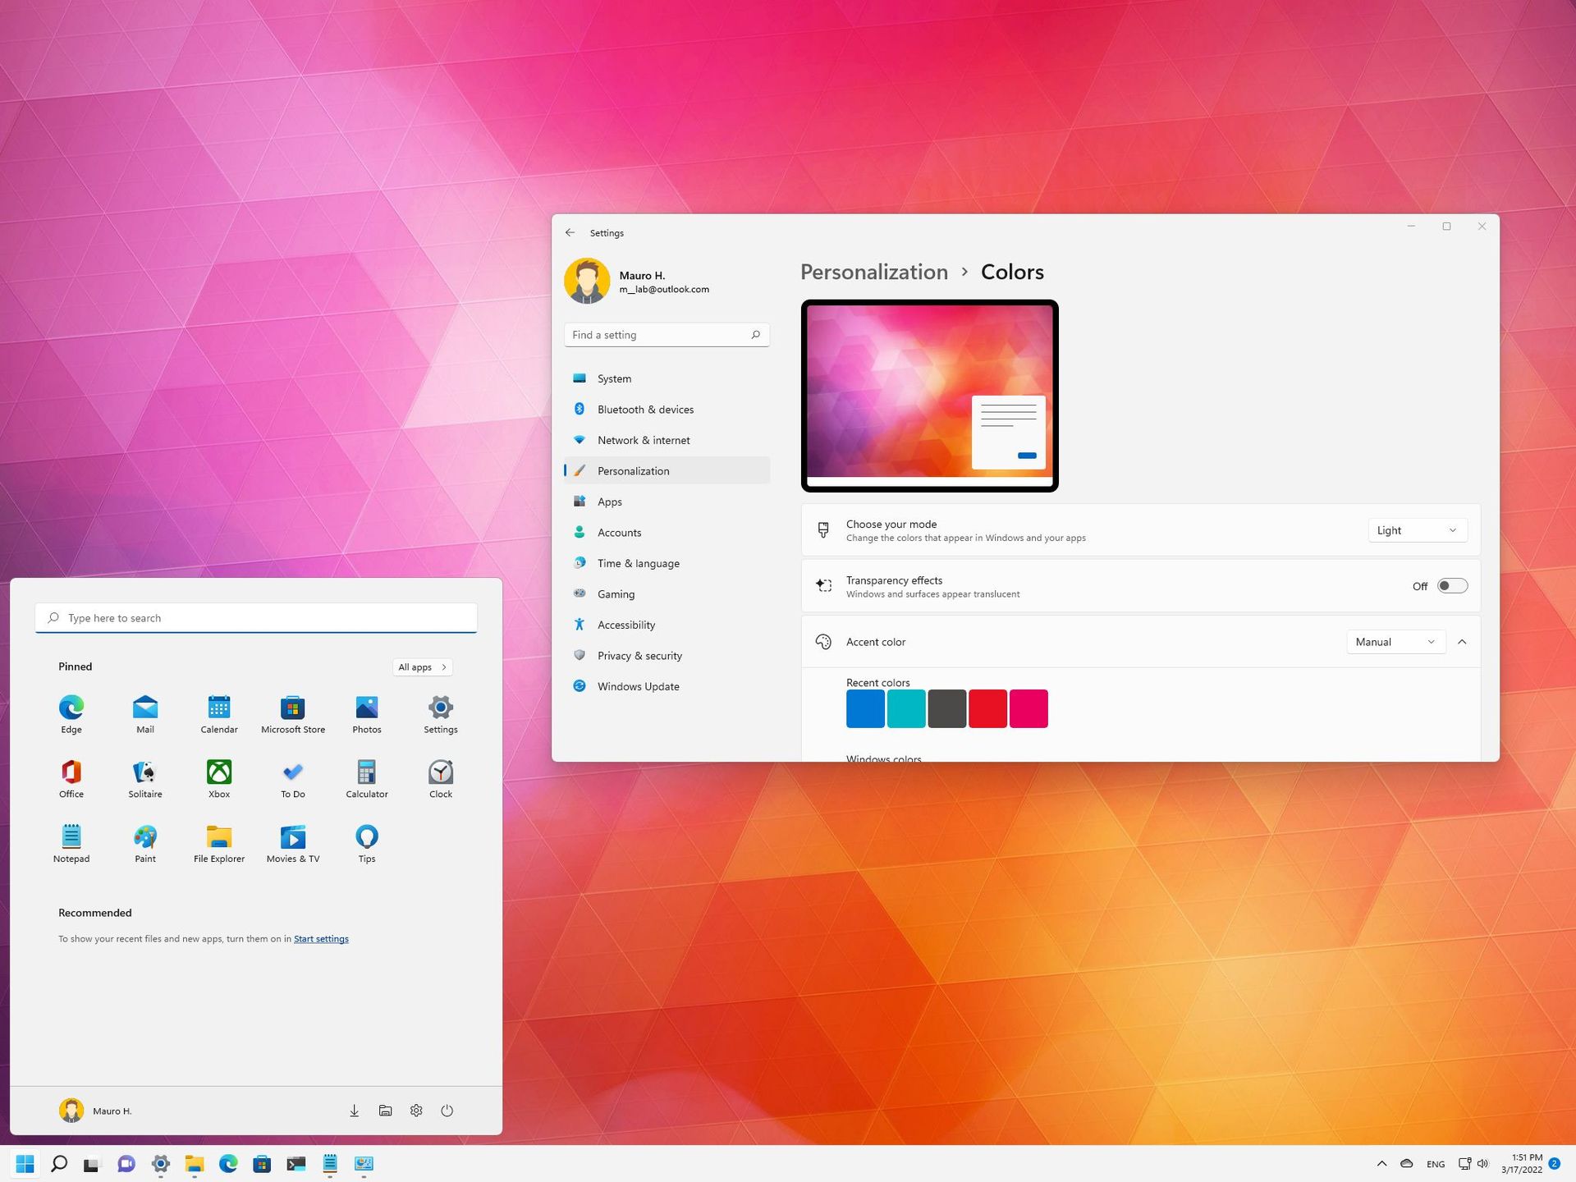Image resolution: width=1576 pixels, height=1182 pixels.
Task: Open the Accounts settings section
Action: 620,532
